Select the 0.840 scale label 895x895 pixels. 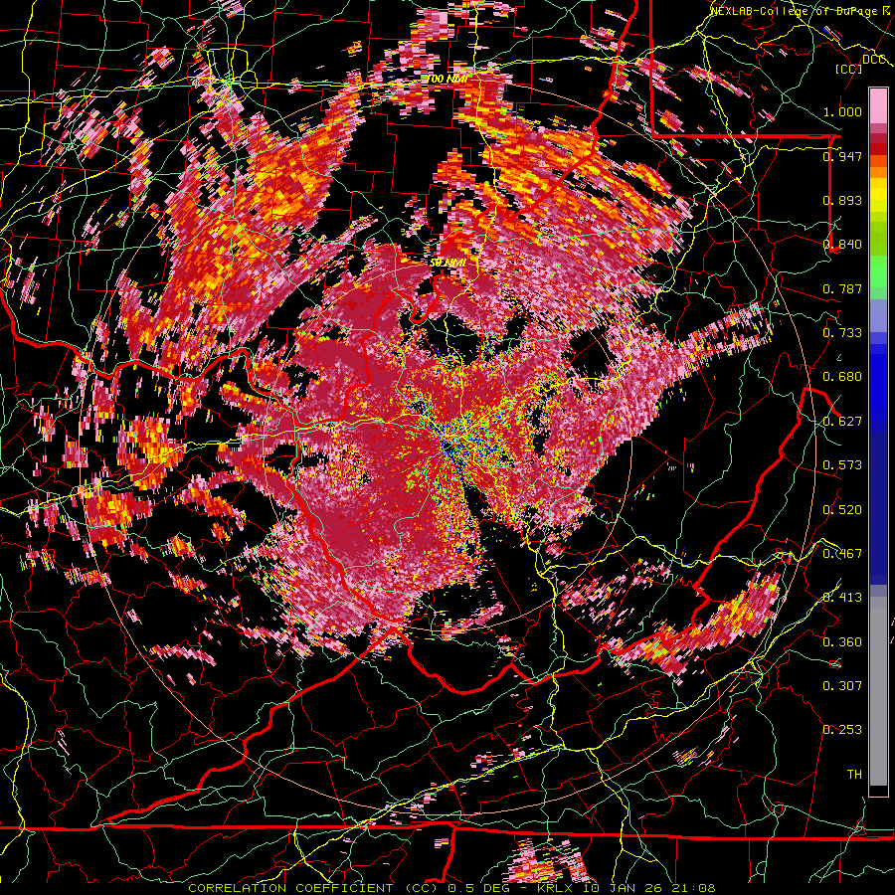coord(842,245)
